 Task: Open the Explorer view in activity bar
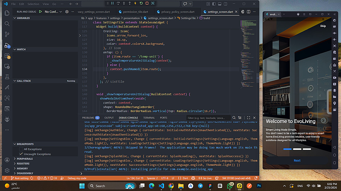(x=7, y=13)
